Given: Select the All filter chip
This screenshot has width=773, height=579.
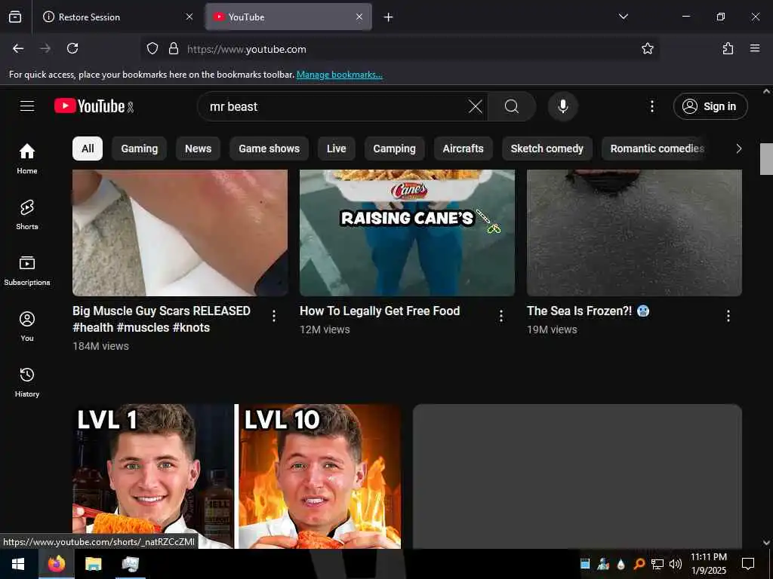Looking at the screenshot, I should (88, 149).
